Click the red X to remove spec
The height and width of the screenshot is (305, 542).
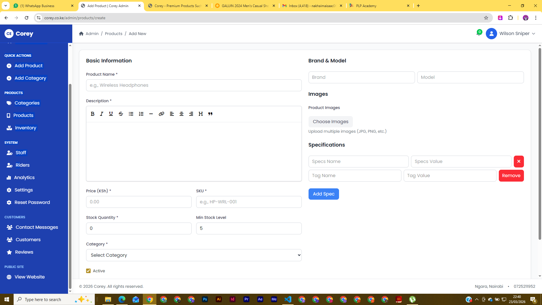[519, 162]
